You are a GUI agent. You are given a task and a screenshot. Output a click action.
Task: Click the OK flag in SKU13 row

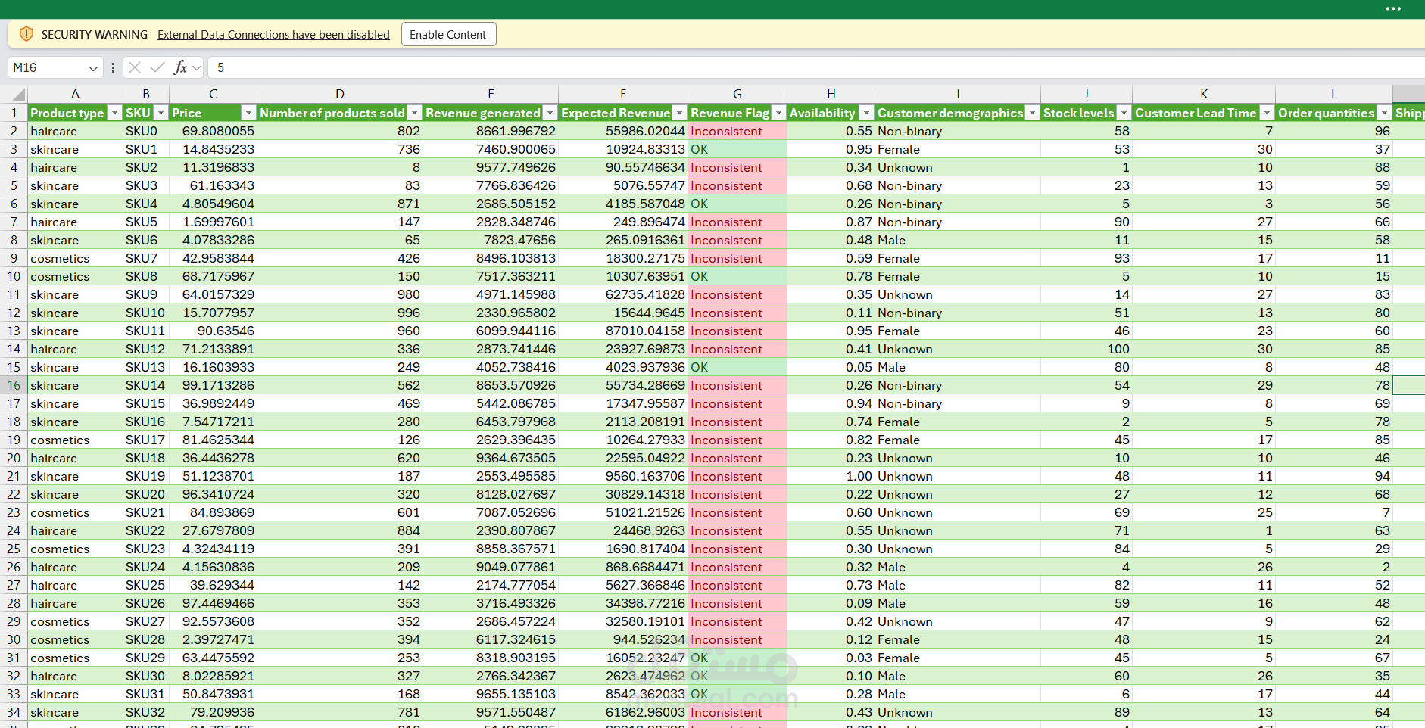coord(737,367)
